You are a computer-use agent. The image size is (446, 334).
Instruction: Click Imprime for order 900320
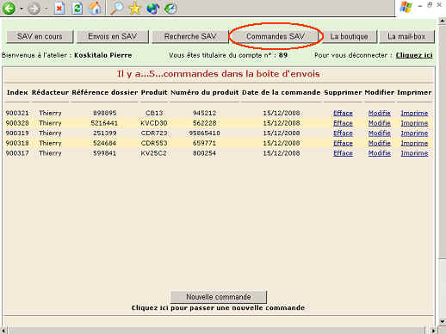pos(414,123)
